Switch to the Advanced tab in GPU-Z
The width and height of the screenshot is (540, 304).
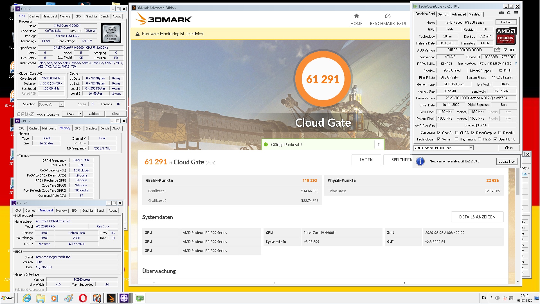click(459, 14)
